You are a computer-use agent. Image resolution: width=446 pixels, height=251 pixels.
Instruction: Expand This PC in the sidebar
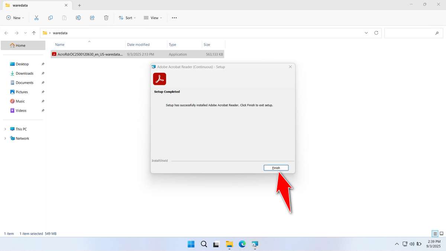point(5,129)
